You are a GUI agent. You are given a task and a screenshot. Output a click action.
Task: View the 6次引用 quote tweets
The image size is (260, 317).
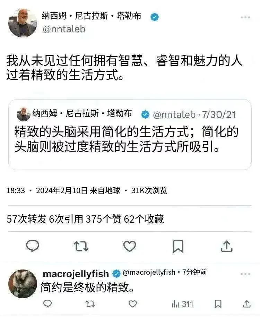click(66, 219)
